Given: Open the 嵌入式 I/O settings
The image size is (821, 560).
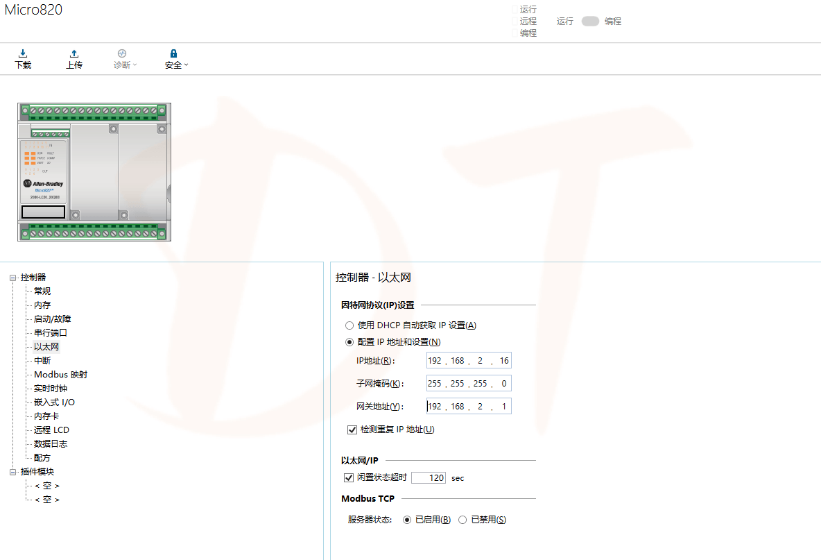Looking at the screenshot, I should coord(55,402).
